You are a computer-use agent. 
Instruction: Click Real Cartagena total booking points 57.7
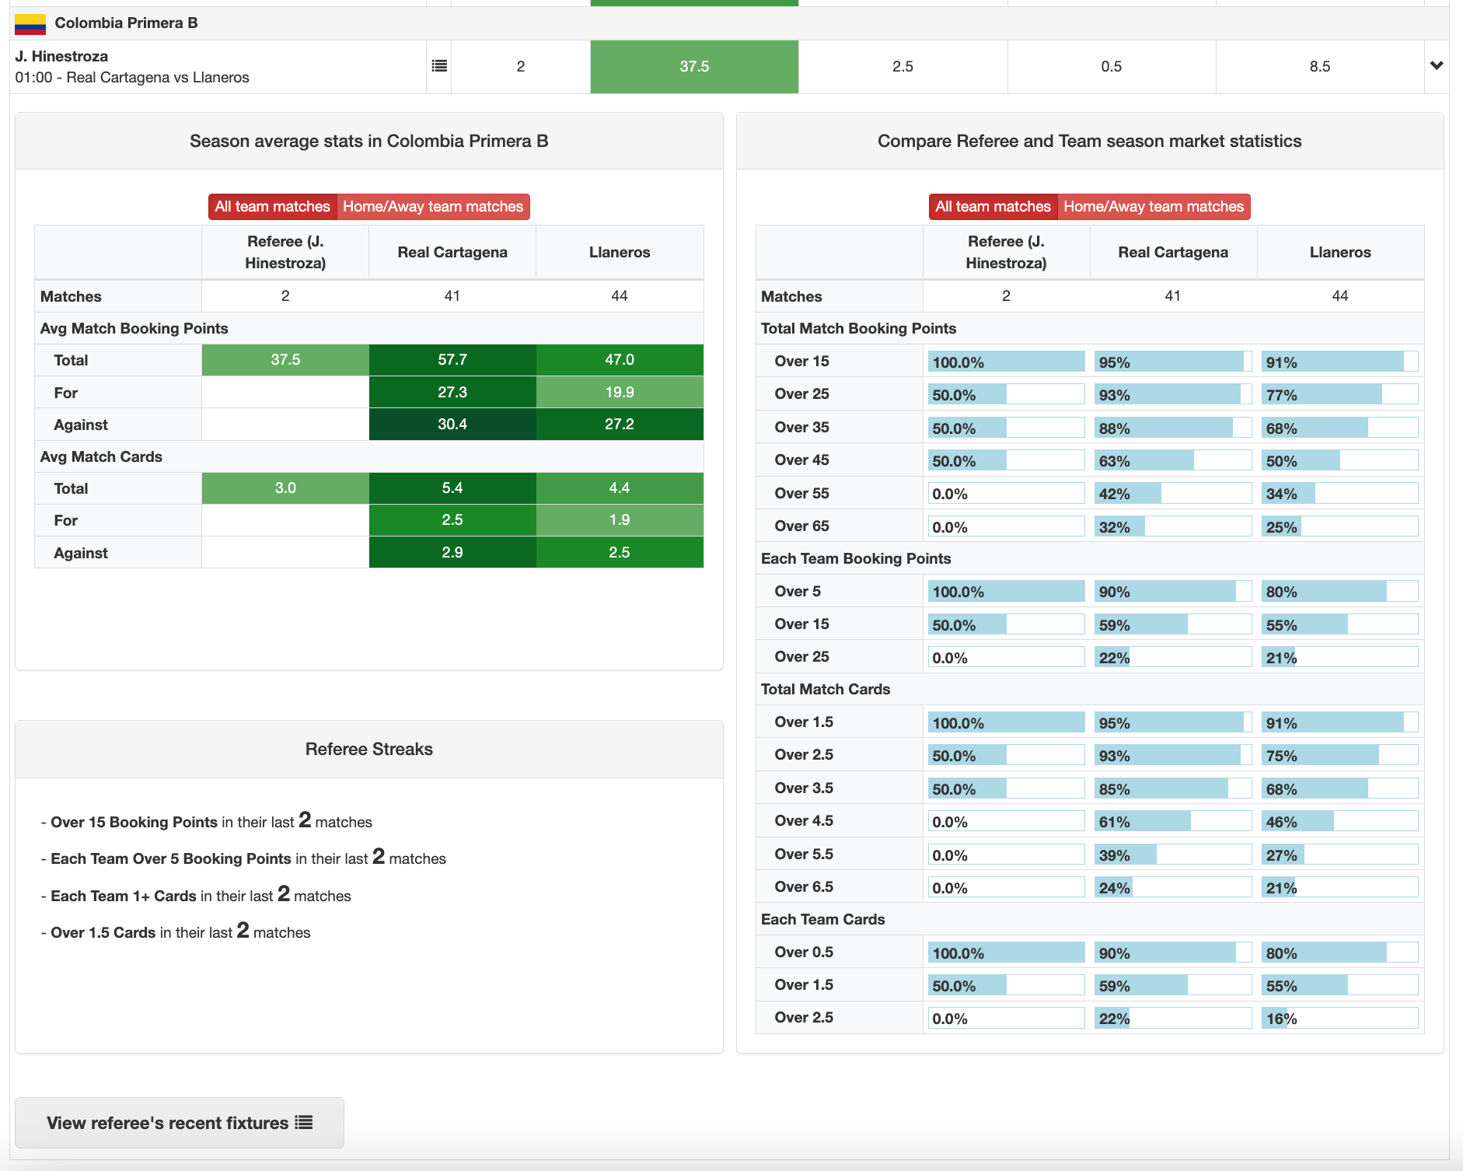click(452, 360)
